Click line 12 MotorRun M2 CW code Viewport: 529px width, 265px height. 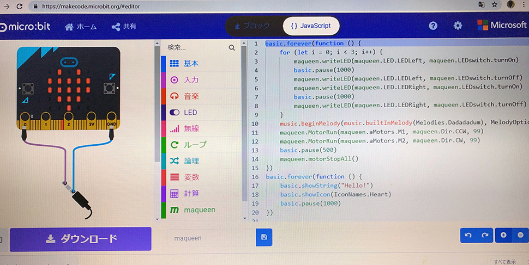click(380, 141)
